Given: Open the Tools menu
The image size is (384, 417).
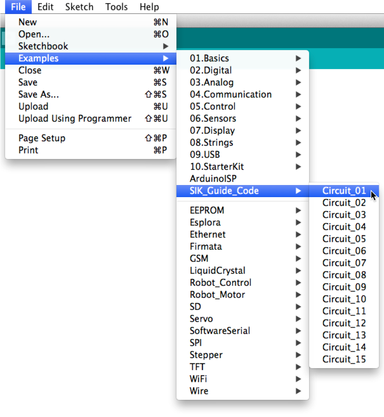Looking at the screenshot, I should click(116, 6).
